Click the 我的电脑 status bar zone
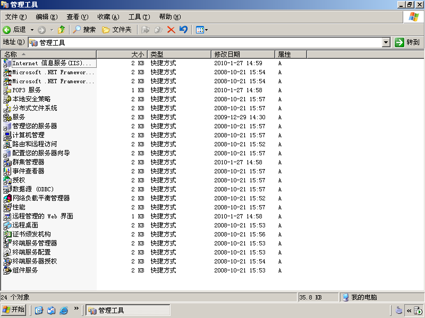 click(381, 297)
